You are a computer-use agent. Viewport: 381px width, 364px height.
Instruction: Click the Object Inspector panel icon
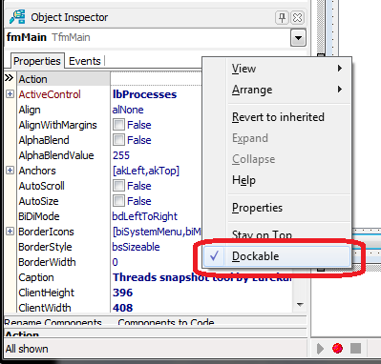click(17, 17)
